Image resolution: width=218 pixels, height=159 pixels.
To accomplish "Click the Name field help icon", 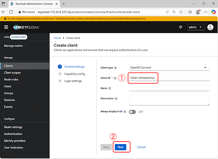I will (109, 88).
